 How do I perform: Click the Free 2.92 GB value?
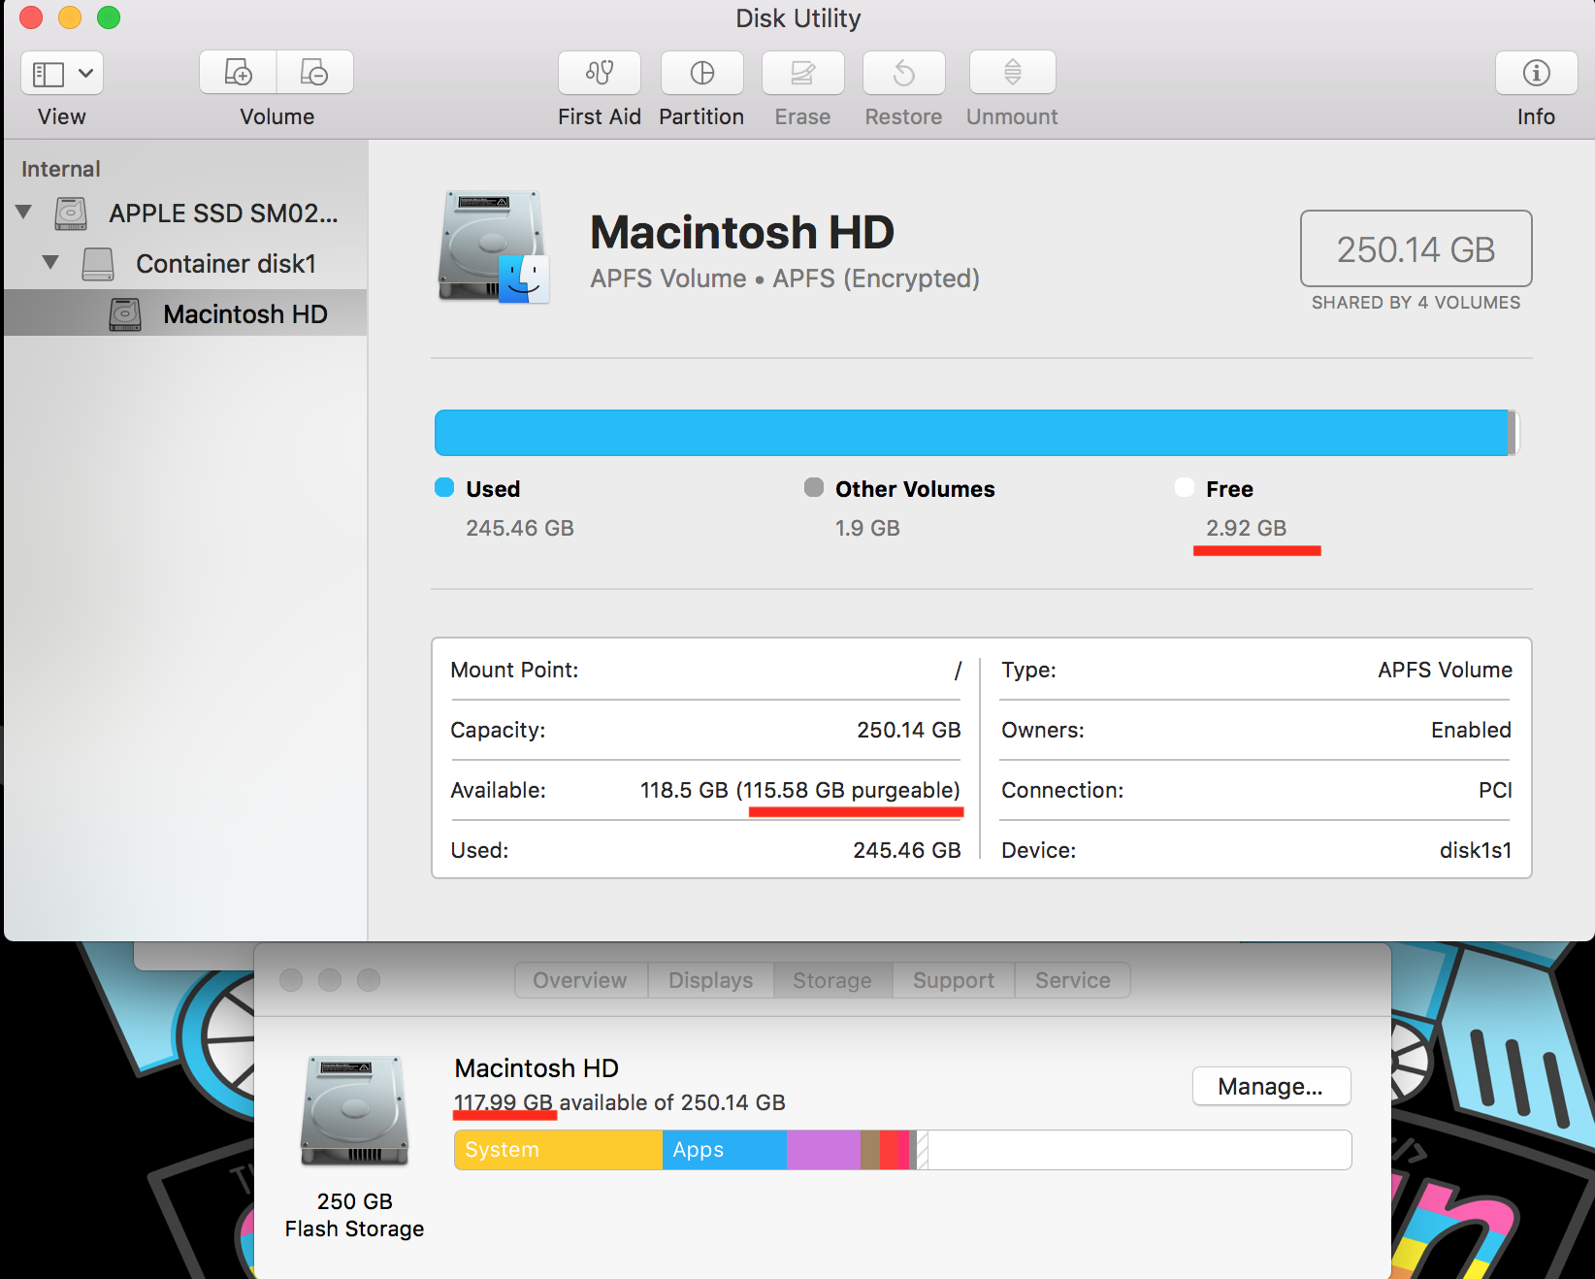click(1246, 528)
